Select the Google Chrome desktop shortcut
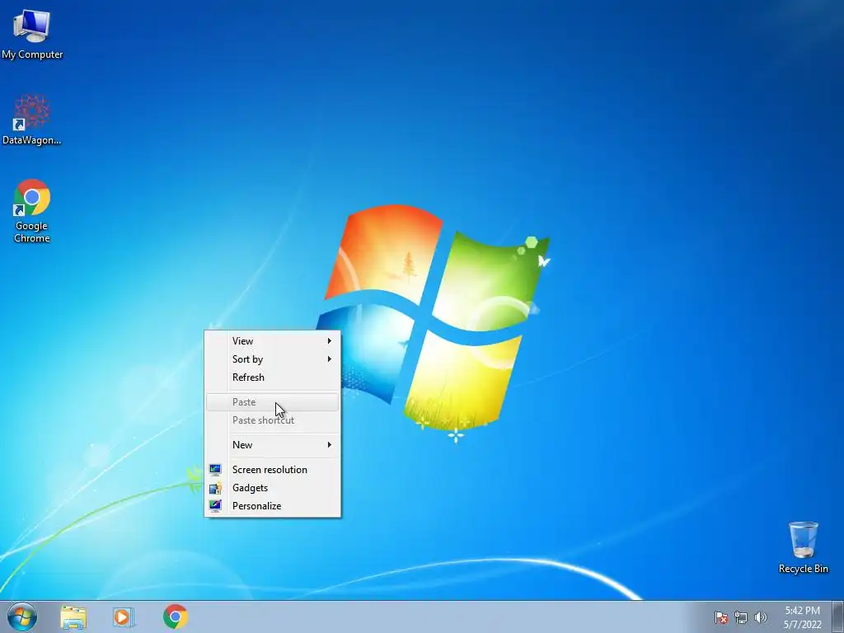Screen dimensions: 844x633 [x=32, y=210]
